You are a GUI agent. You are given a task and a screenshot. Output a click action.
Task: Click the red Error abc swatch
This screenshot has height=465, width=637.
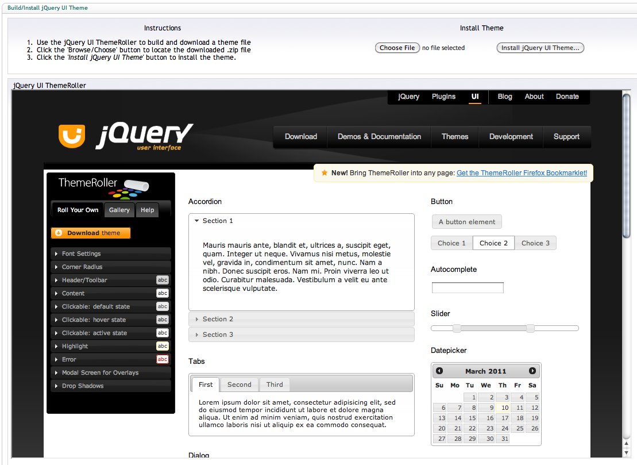[163, 359]
